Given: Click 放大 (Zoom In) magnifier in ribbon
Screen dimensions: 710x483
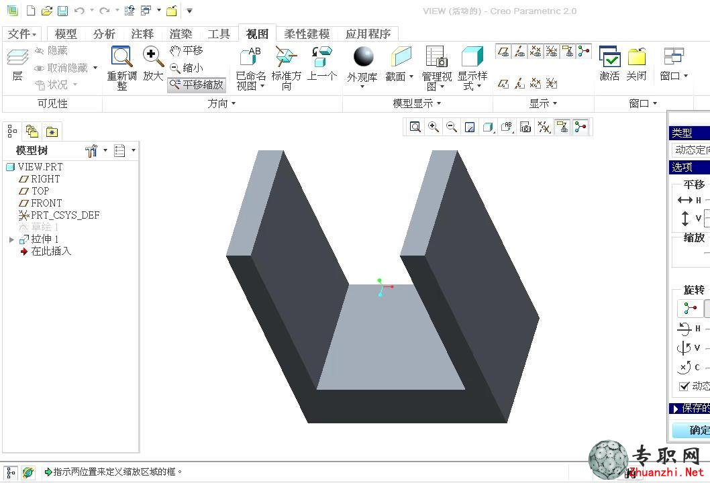Looking at the screenshot, I should (153, 64).
